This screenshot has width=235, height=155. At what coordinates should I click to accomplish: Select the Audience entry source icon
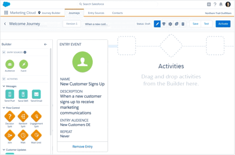coord(10,64)
